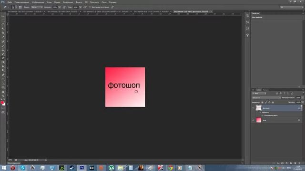Image resolution: width=305 pixels, height=171 pixels.
Task: Toggle lock transparent pixels
Action: pos(262,103)
